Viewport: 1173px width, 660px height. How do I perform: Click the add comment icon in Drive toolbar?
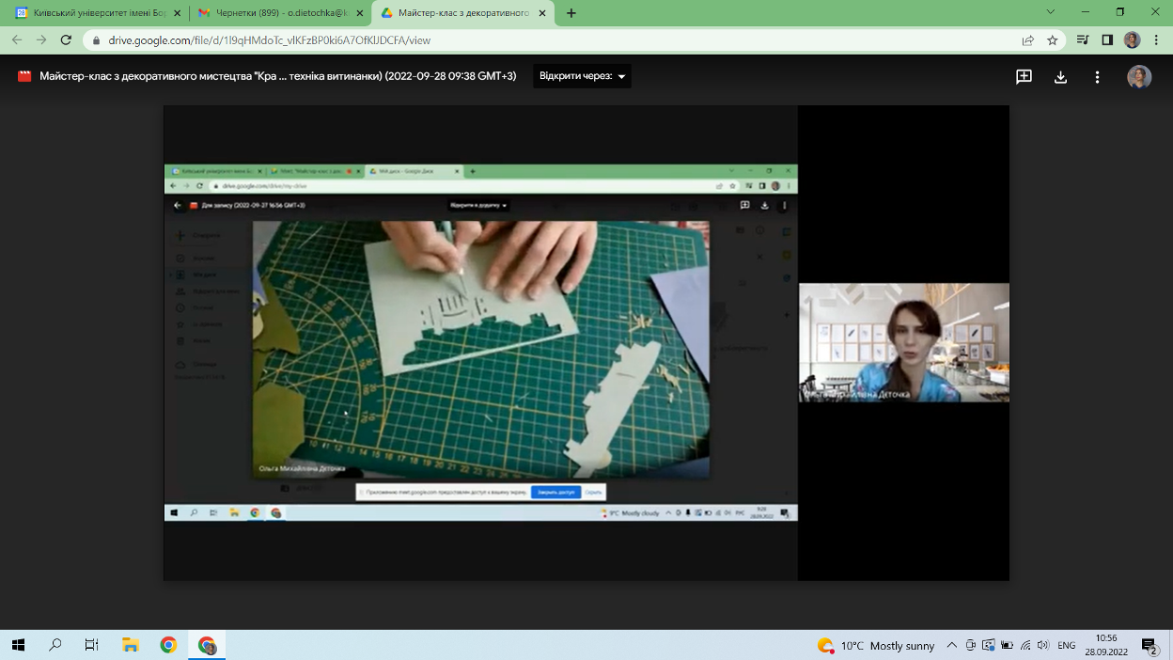click(1024, 77)
